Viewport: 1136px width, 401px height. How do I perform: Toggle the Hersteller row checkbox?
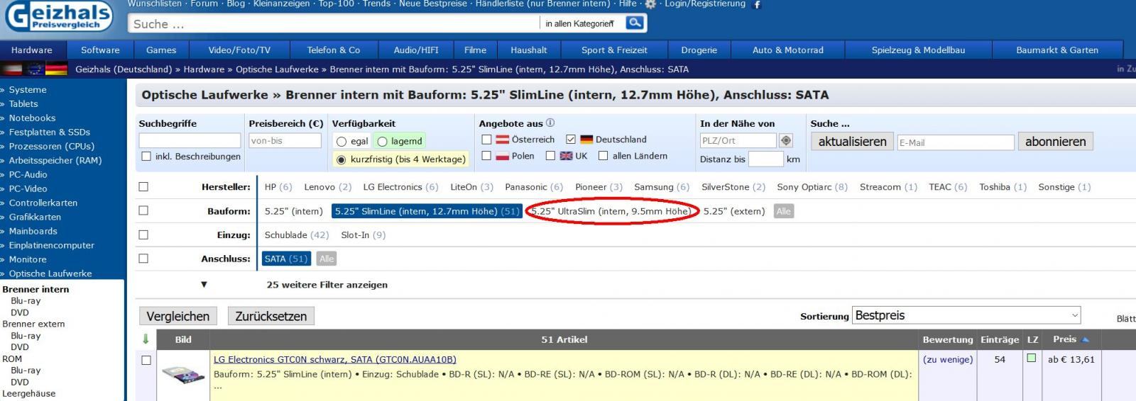[x=143, y=187]
